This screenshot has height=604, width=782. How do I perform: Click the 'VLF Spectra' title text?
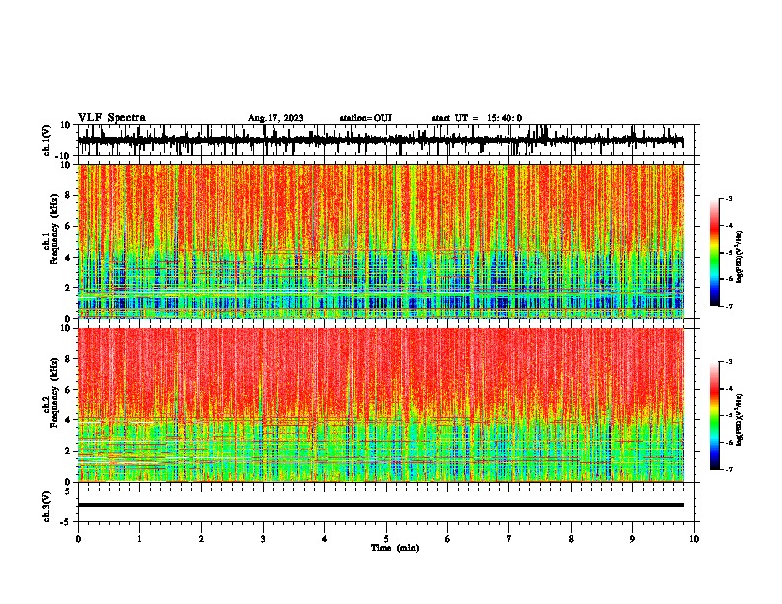click(112, 118)
